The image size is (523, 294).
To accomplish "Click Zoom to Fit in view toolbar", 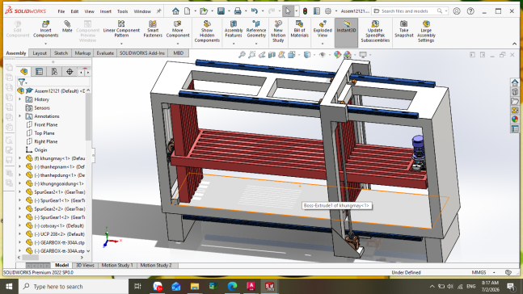I will tap(242, 55).
